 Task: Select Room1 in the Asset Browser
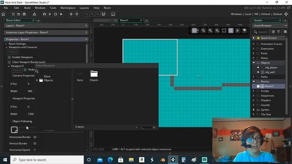(269, 86)
